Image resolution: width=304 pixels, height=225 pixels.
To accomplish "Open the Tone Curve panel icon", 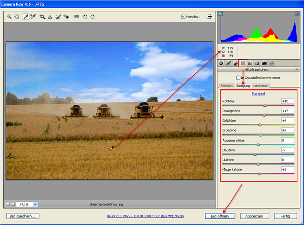I will pos(229,63).
